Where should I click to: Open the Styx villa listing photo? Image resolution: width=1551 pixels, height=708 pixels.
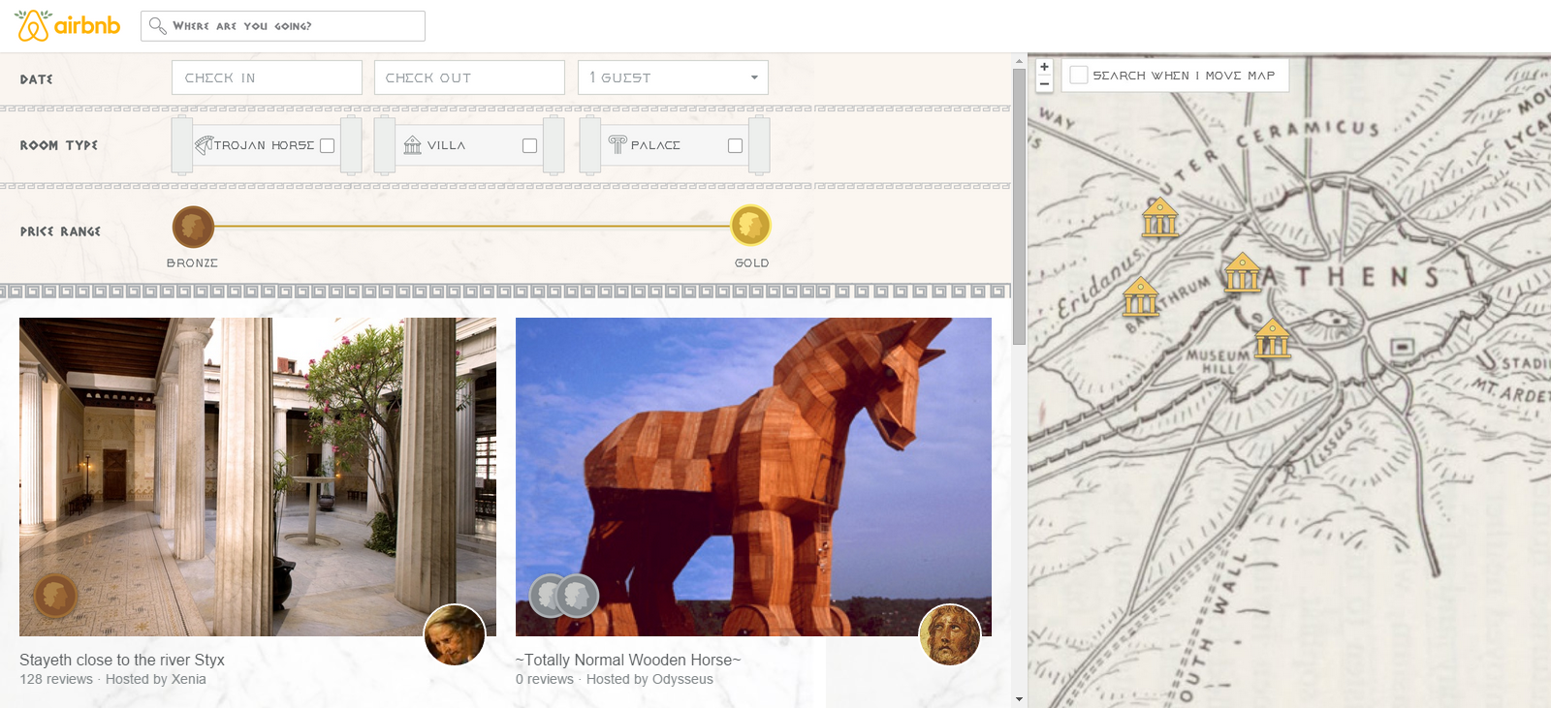pos(258,477)
